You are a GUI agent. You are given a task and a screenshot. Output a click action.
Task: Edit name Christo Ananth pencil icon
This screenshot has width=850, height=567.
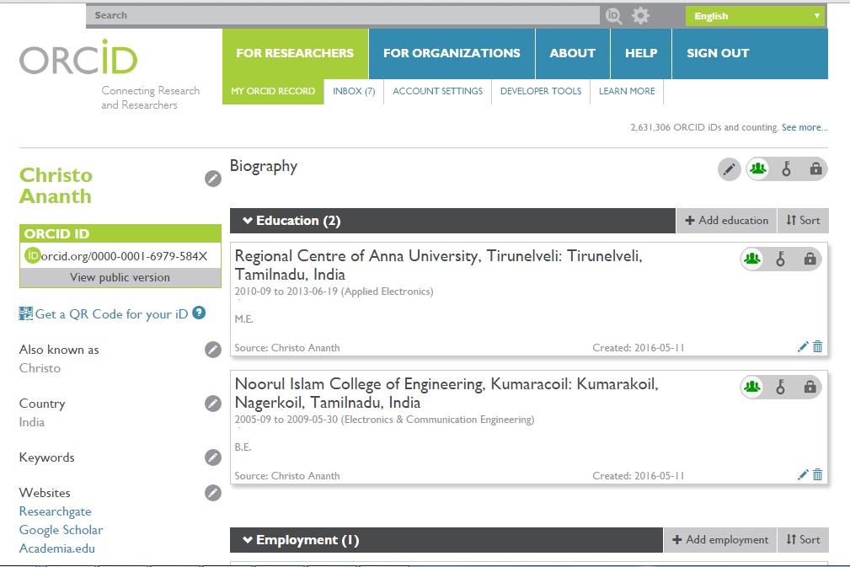(213, 179)
